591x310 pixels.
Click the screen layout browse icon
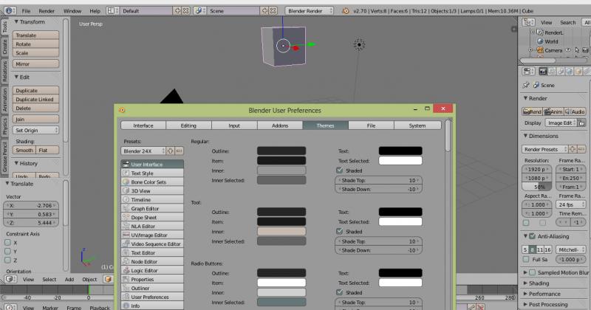[x=112, y=10]
